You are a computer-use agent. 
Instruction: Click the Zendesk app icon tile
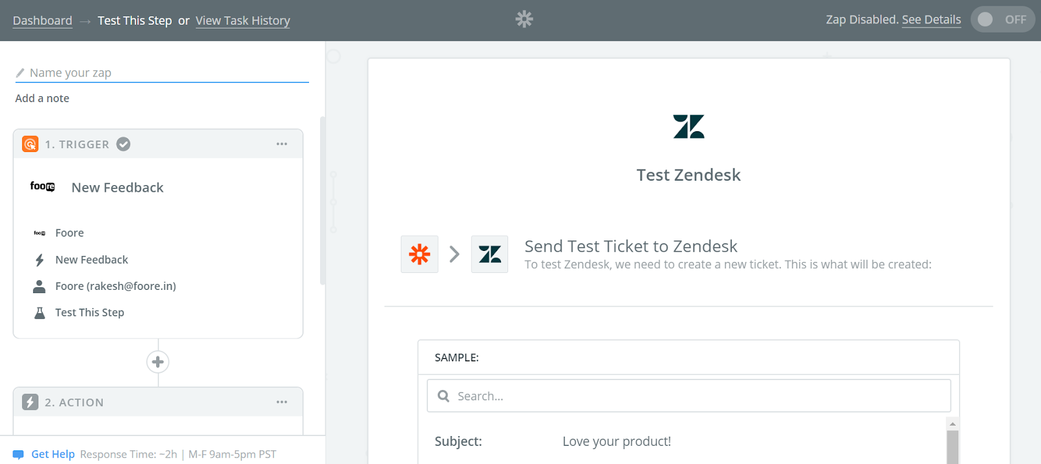[489, 254]
